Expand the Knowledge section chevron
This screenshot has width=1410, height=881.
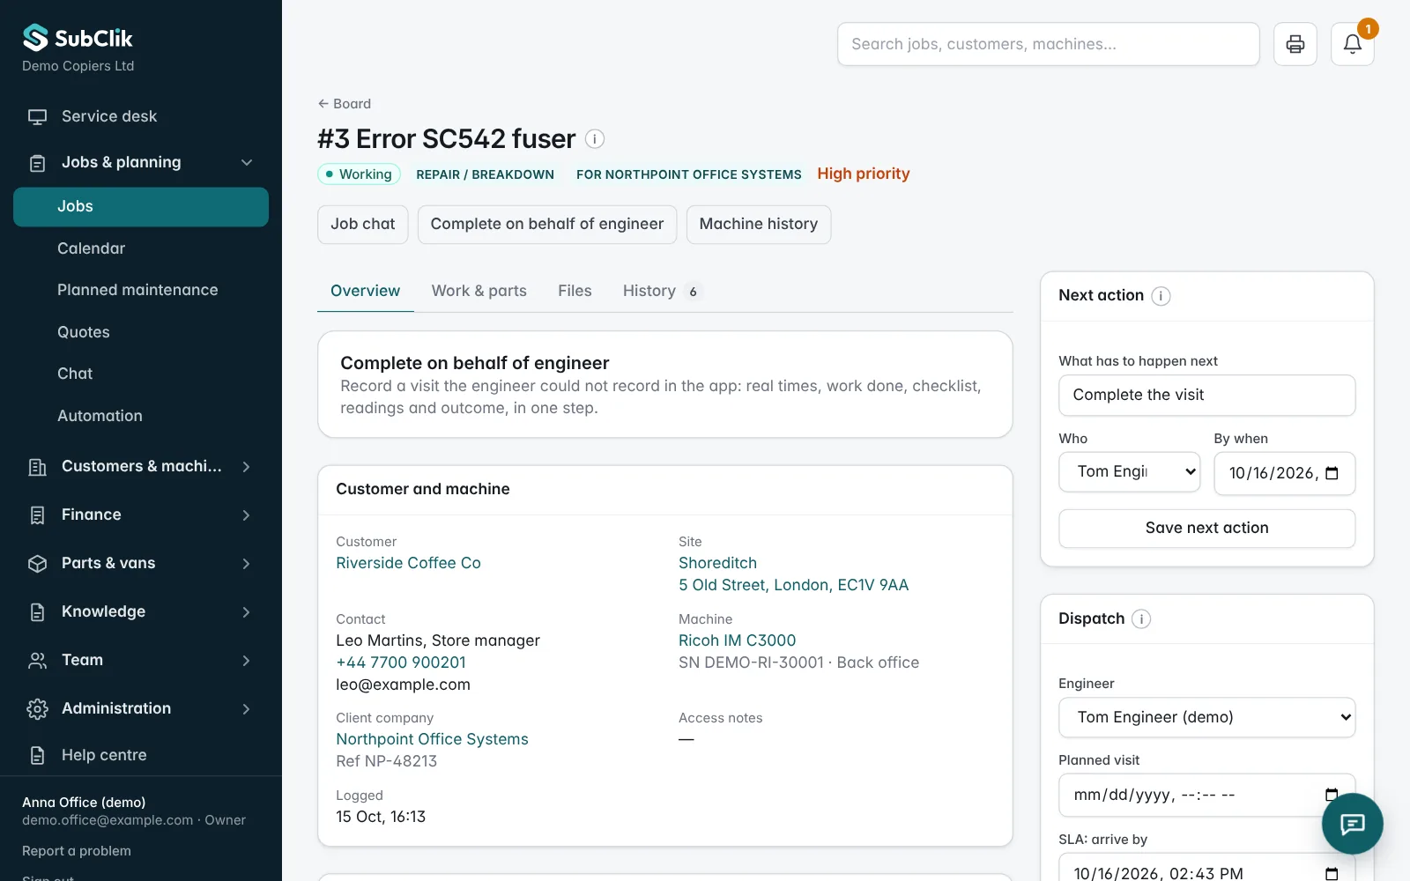click(x=247, y=612)
